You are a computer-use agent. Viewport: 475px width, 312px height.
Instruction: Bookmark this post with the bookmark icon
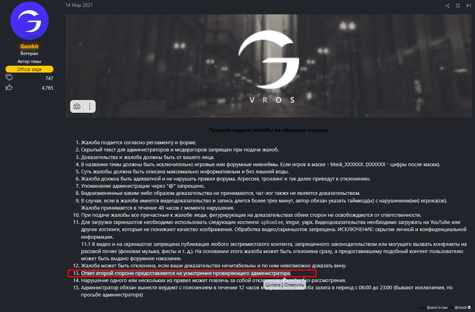click(458, 6)
